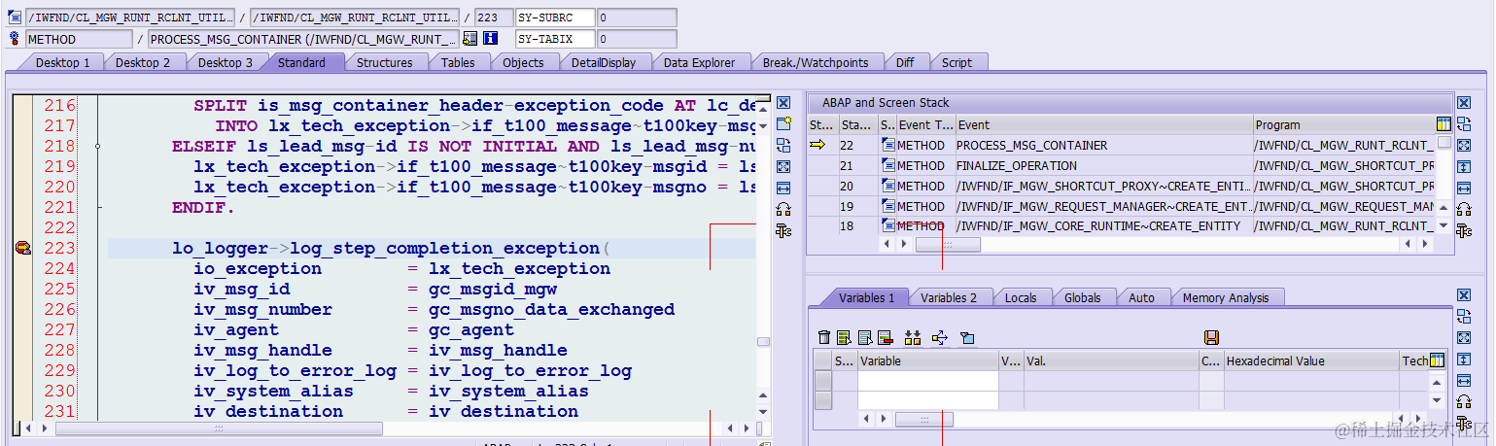The width and height of the screenshot is (1496, 446).
Task: Go to the Objects tab
Action: click(x=523, y=62)
